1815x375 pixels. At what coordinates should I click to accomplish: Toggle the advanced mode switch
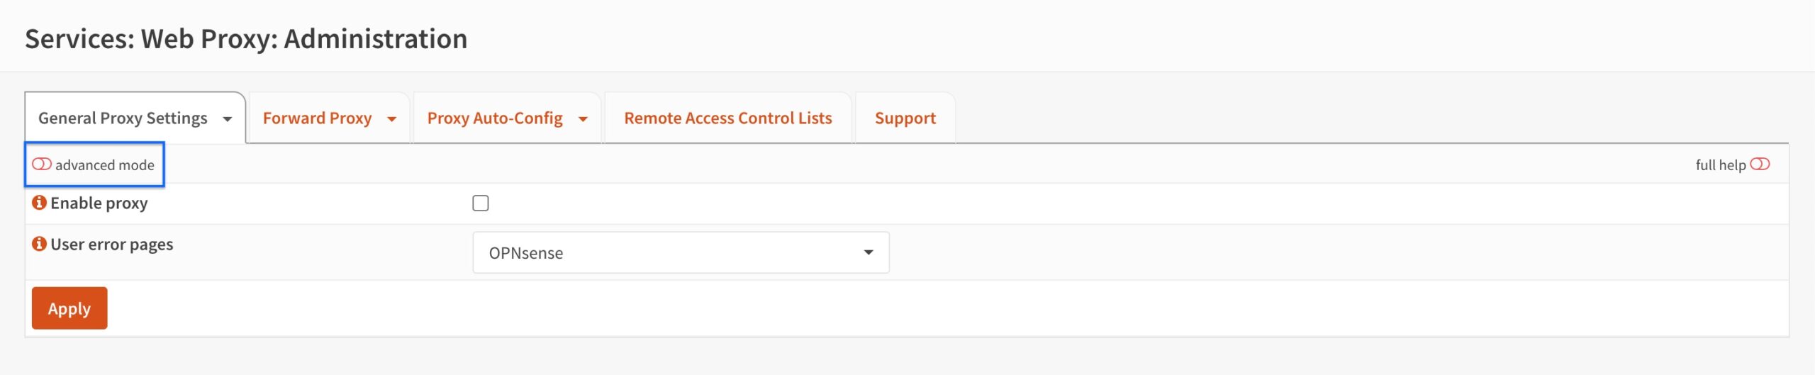(42, 164)
